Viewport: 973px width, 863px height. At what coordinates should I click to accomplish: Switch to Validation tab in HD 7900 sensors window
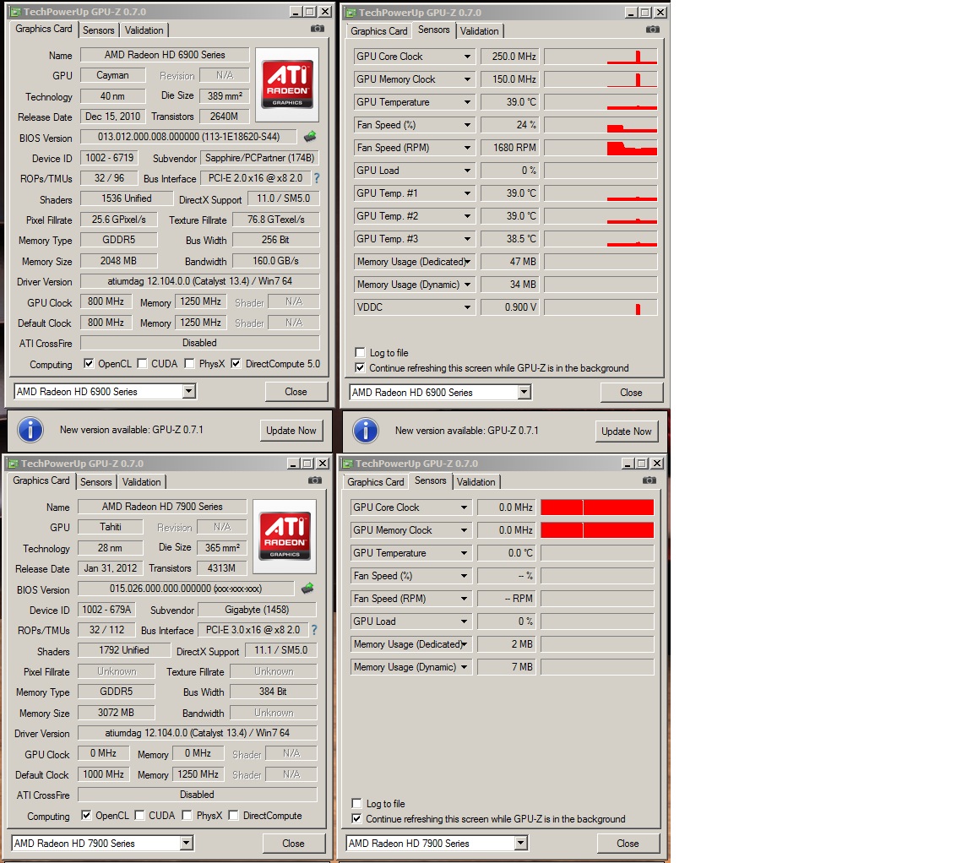(x=476, y=481)
